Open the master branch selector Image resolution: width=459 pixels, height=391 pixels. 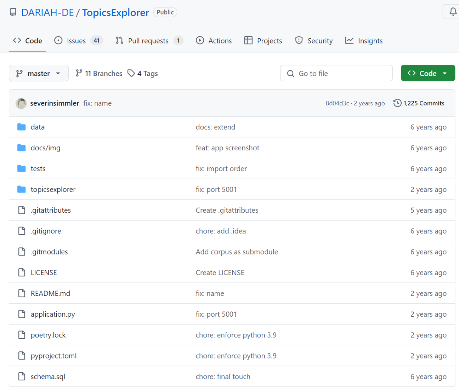click(x=38, y=73)
